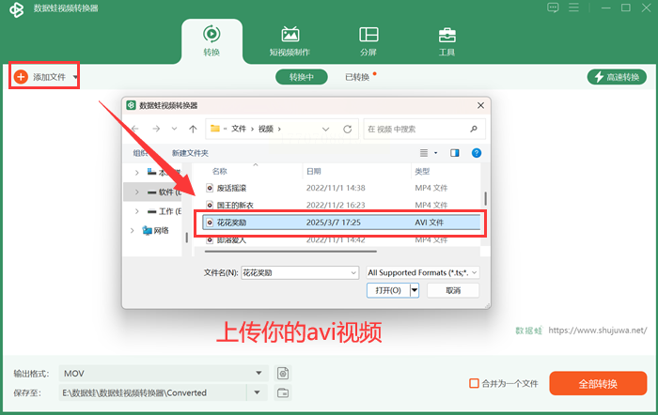The width and height of the screenshot is (658, 415).
Task: Check the 合并为一个文件 checkbox
Action: tap(474, 384)
